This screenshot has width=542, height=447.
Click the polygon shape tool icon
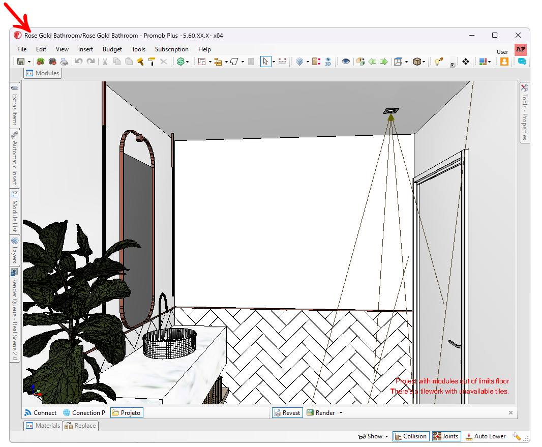coord(234,62)
